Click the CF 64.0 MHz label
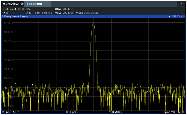Viewport: 187px width, 115px height. [10, 112]
